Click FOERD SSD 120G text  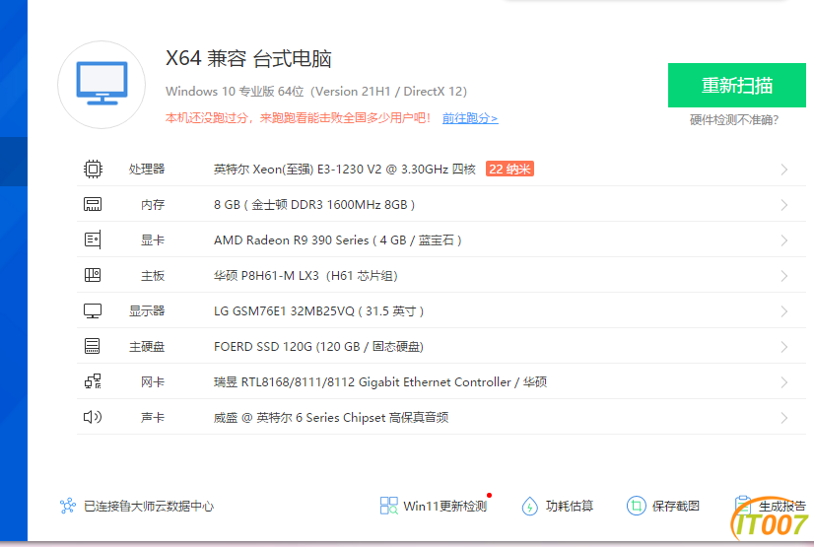point(318,347)
